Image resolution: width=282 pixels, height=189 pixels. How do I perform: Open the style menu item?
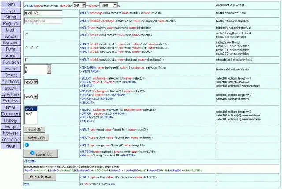[11, 11]
